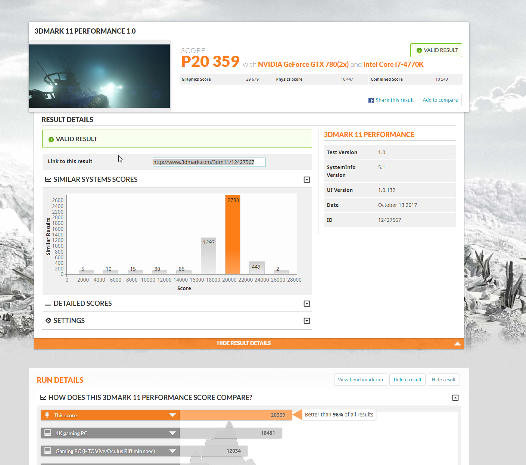Click the 3DMARK 11 PERFORMANCE 1.0 heading
Screen dimensions: 526x465
click(85, 31)
